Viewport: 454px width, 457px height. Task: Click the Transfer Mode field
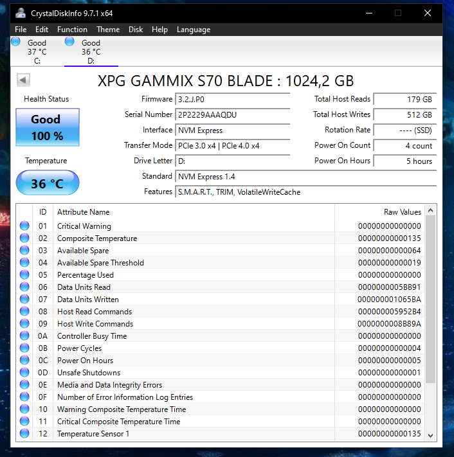(x=232, y=146)
